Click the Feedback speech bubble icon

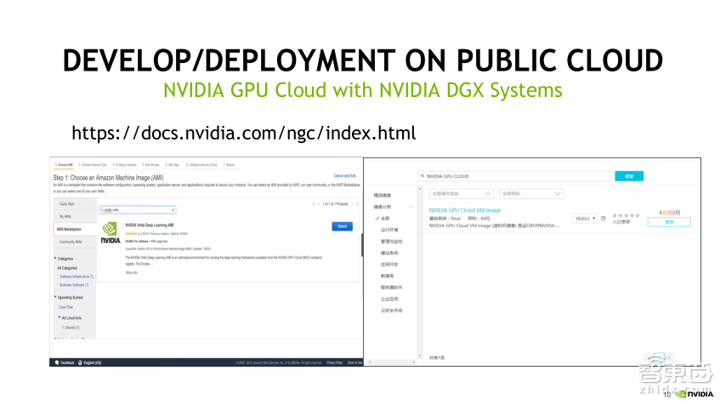point(55,362)
